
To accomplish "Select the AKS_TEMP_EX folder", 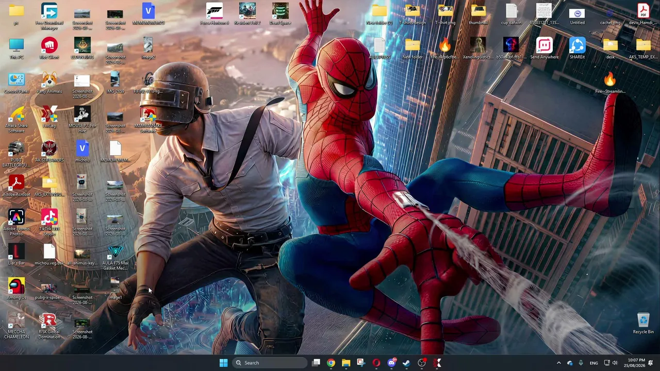I will point(643,49).
